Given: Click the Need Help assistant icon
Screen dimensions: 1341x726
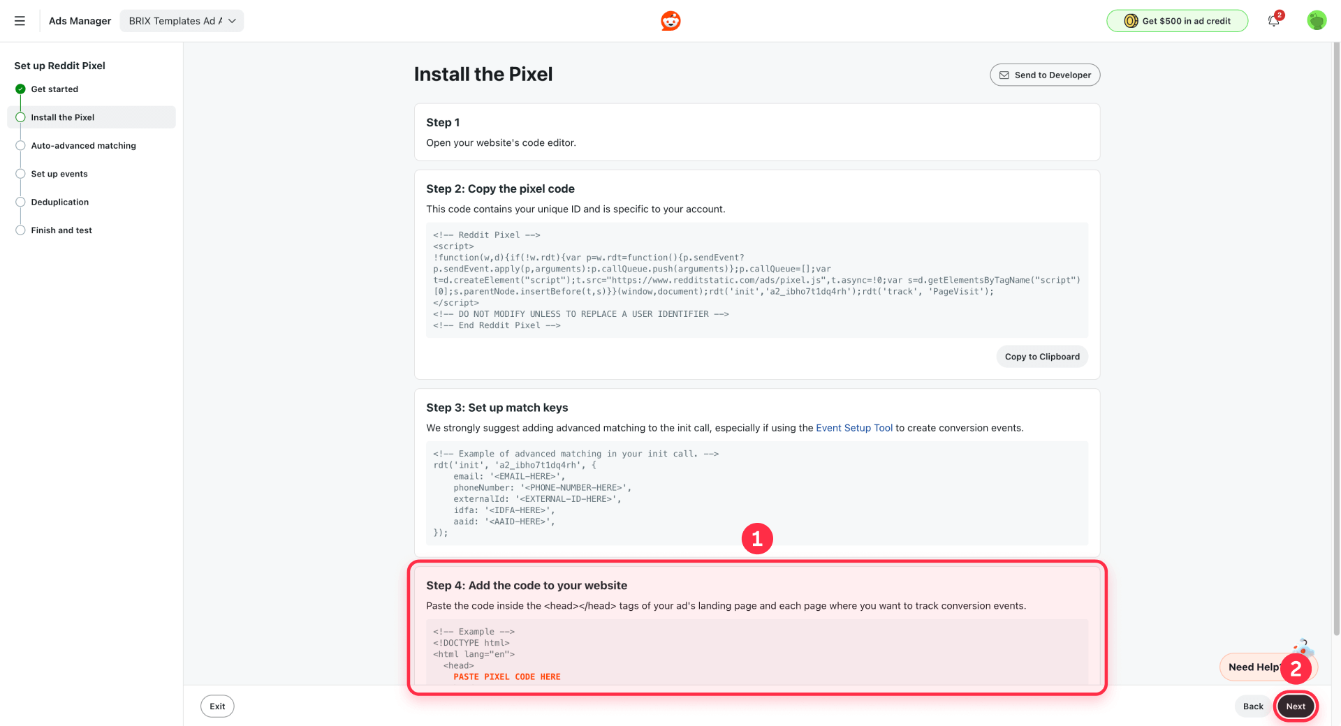Looking at the screenshot, I should (1303, 648).
